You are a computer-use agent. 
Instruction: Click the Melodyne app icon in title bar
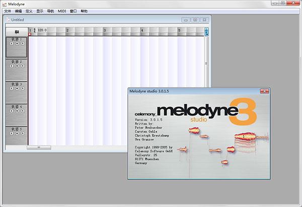coord(5,4)
